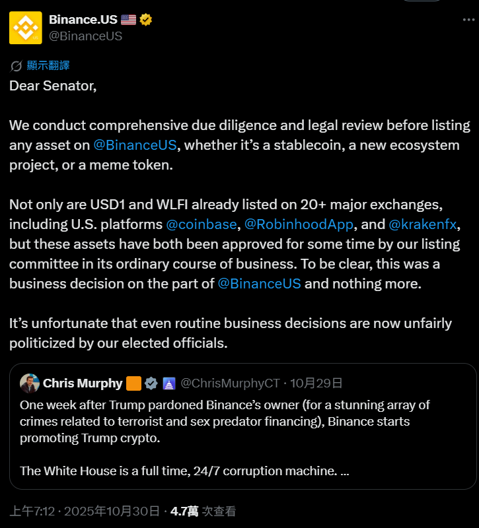Click the translate icon above the post
The width and height of the screenshot is (479, 528).
(17, 65)
